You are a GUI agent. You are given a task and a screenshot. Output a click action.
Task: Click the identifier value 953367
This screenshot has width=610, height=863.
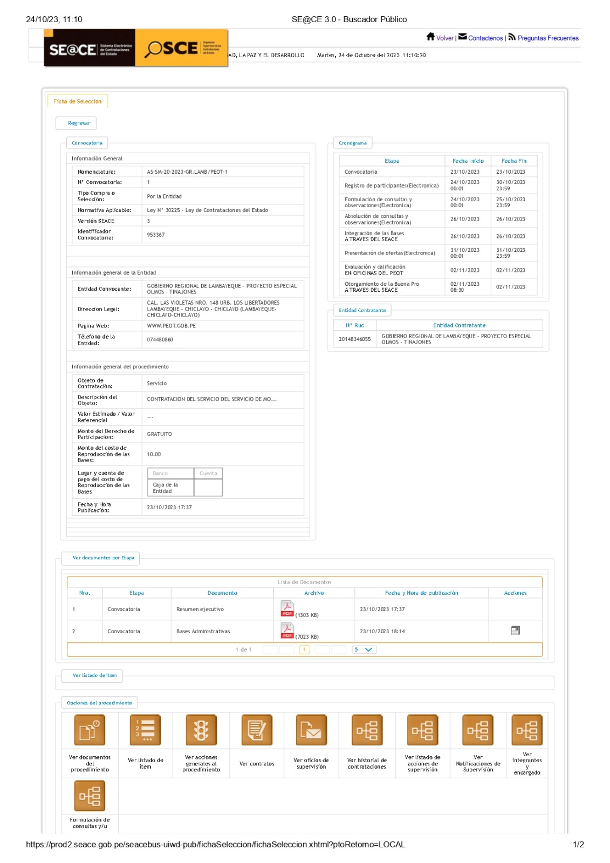tap(156, 235)
